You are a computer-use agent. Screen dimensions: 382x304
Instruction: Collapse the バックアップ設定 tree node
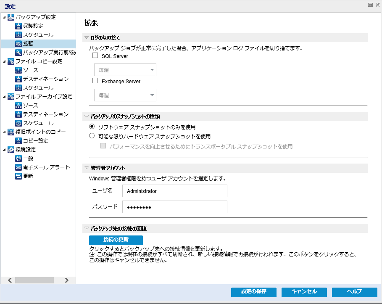pos(3,17)
